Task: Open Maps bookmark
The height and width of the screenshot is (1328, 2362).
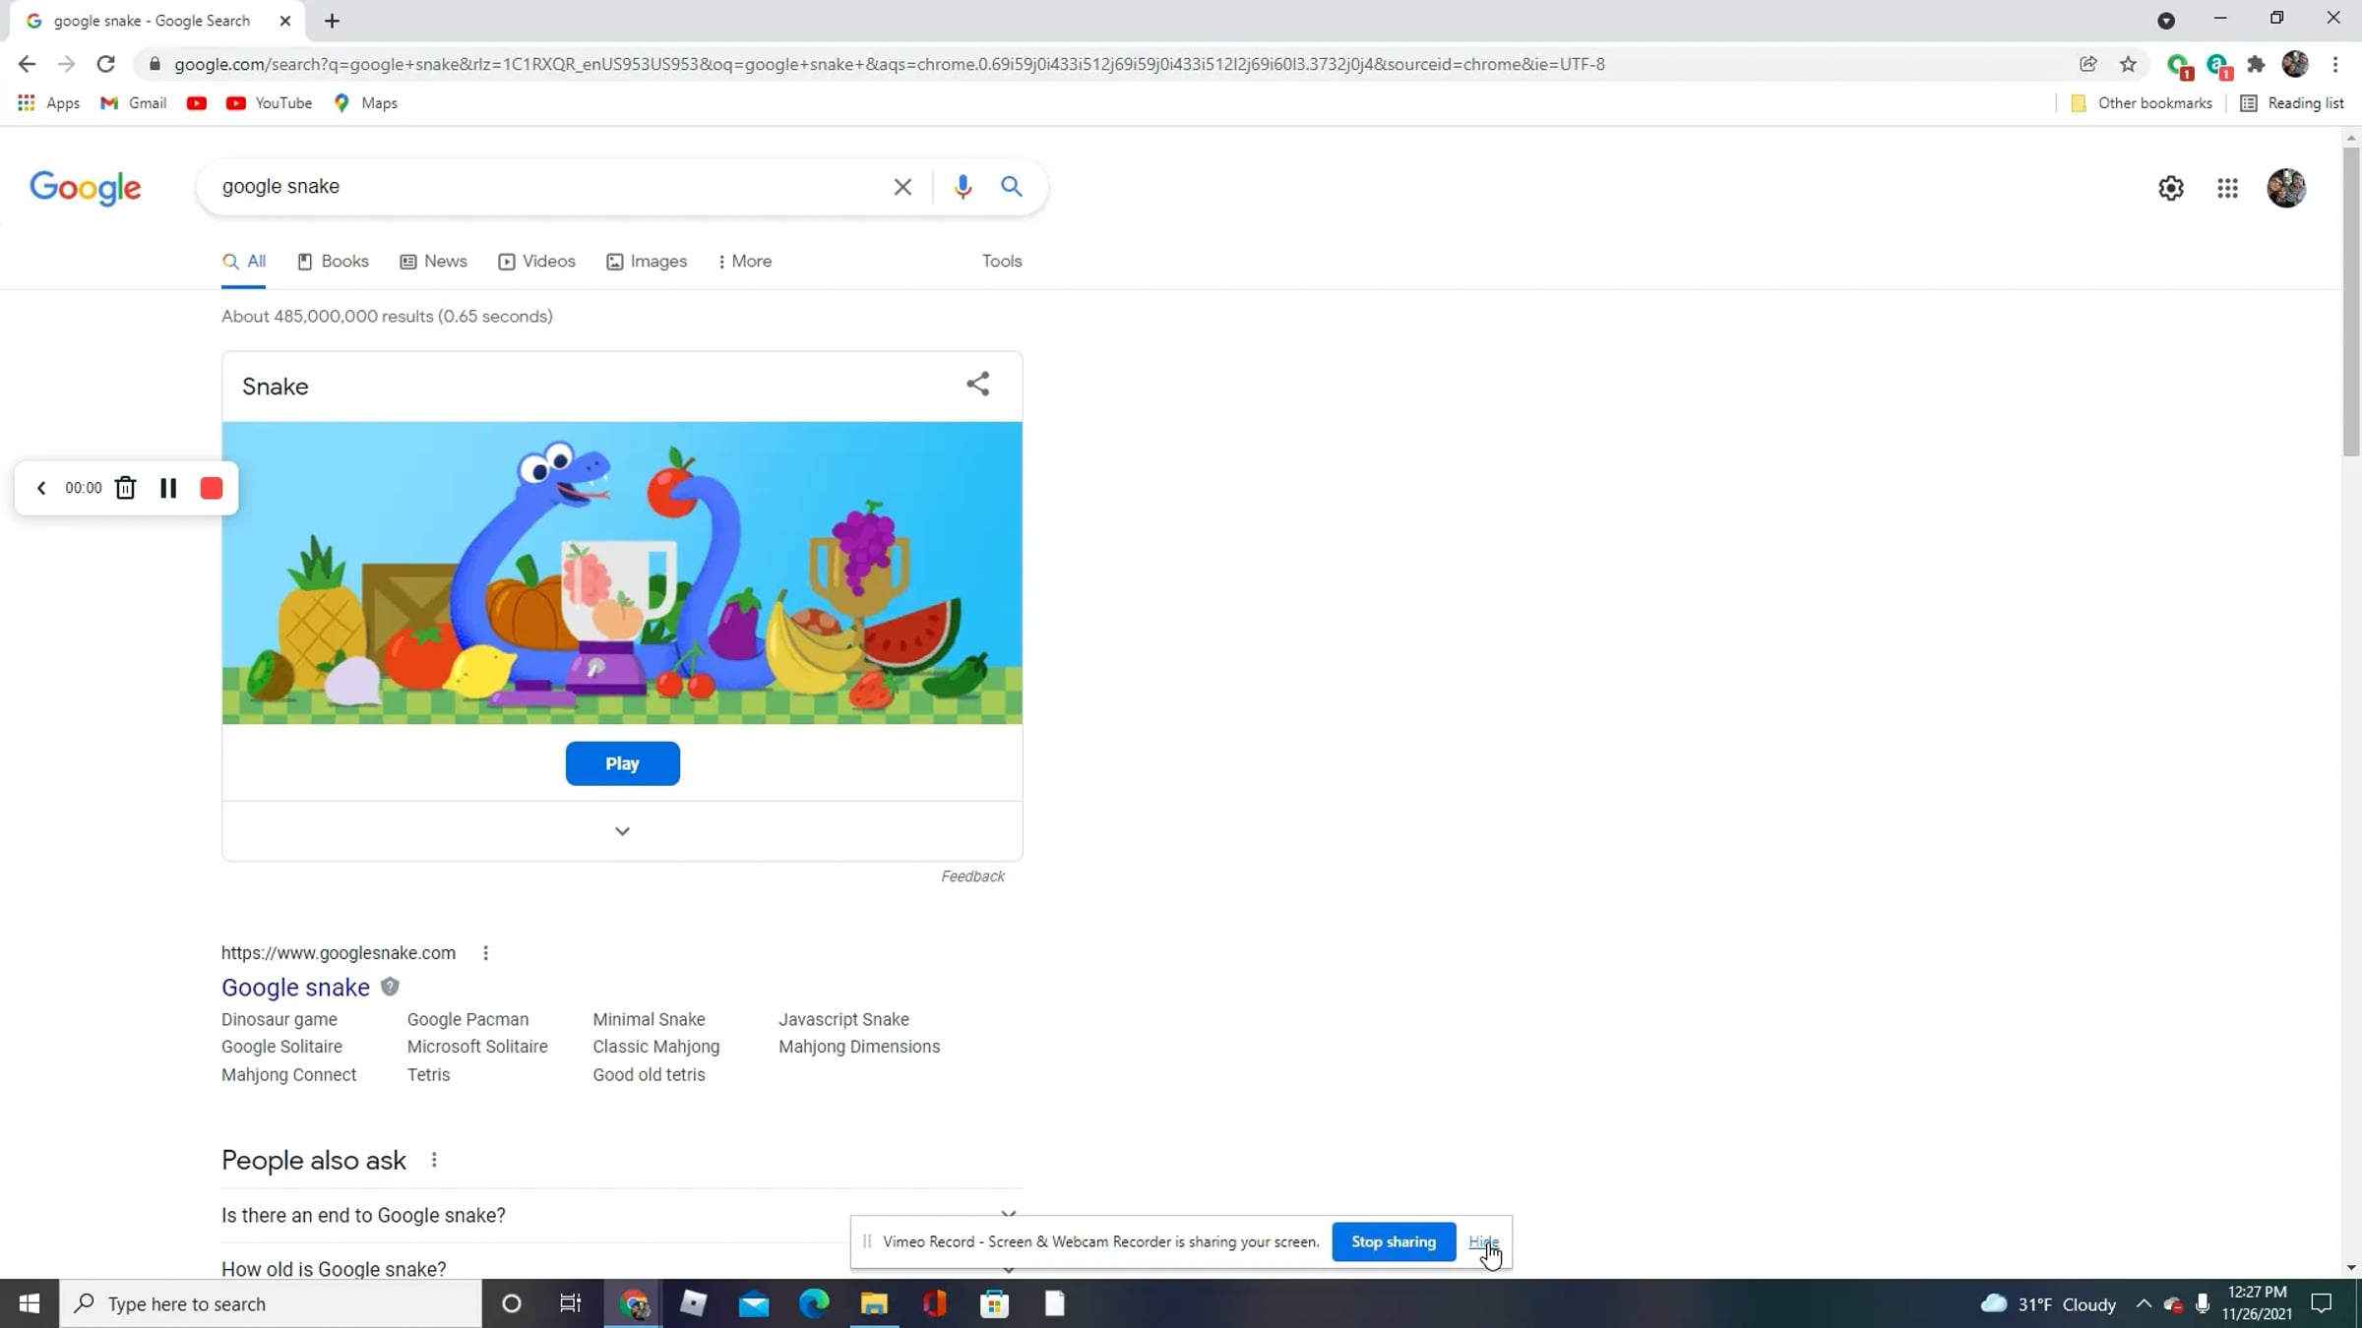Action: (x=366, y=103)
